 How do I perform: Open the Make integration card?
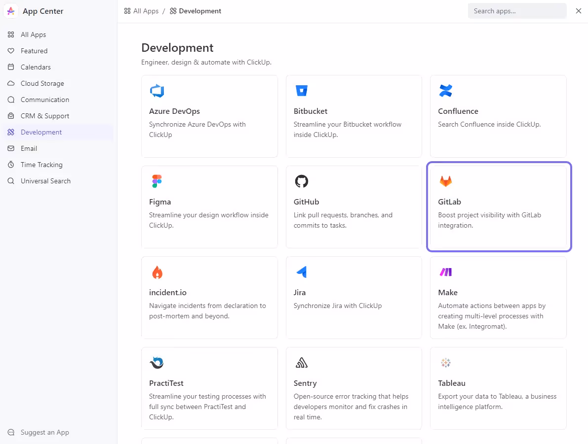[498, 298]
